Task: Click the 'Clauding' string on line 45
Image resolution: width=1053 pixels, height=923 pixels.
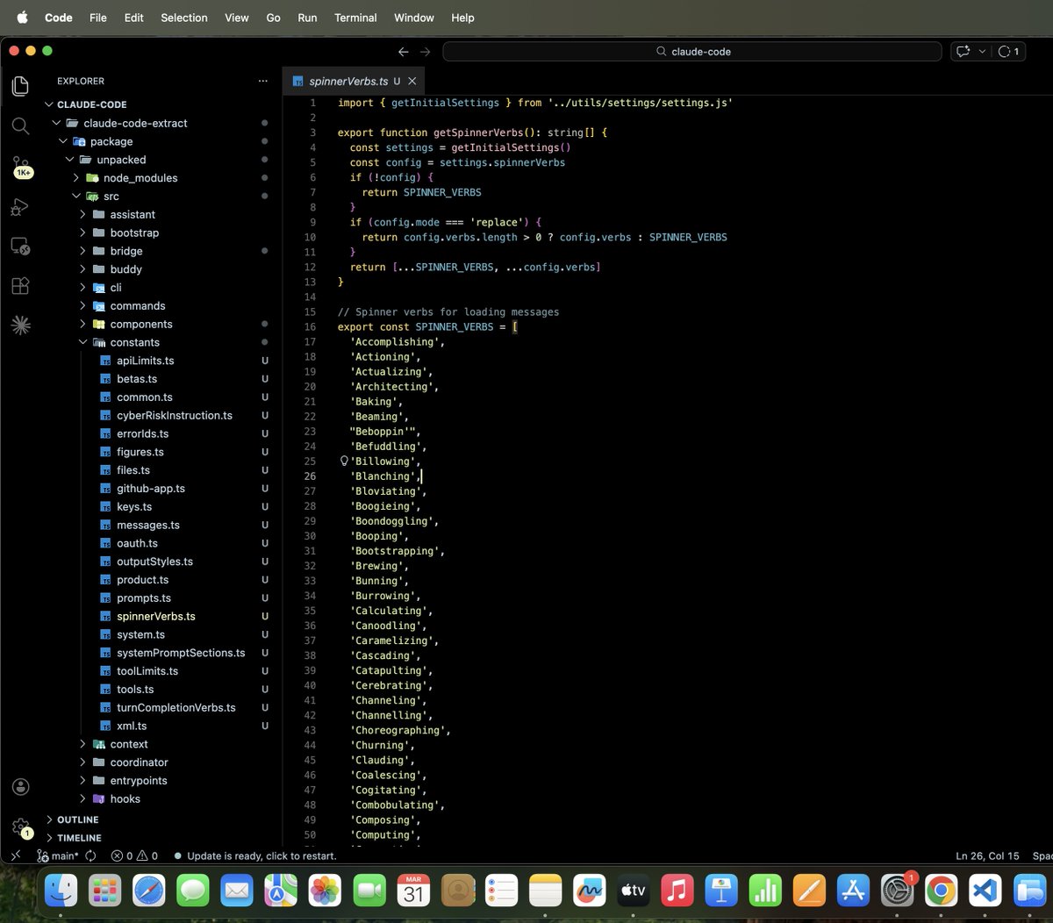Action: tap(379, 761)
